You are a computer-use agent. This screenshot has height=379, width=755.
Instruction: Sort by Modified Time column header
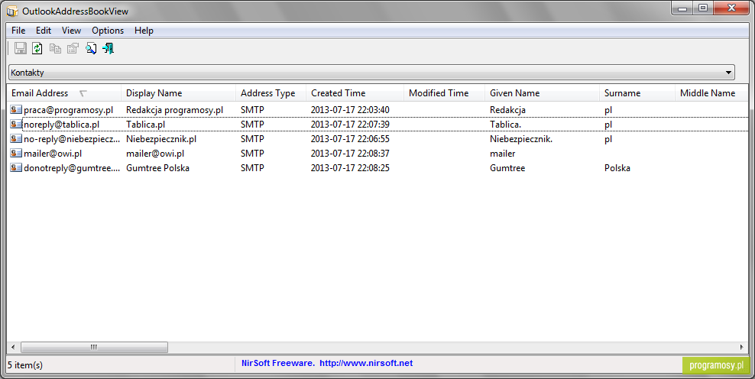[444, 93]
